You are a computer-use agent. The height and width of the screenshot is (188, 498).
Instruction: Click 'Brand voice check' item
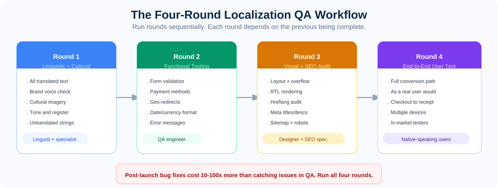tap(49, 92)
